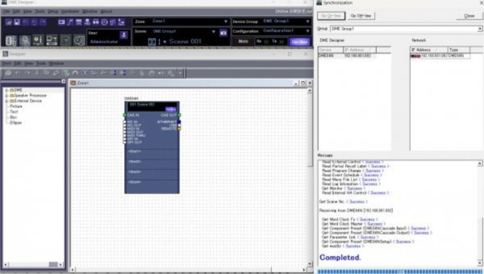Click the Zone1 window folder icon

click(73, 83)
